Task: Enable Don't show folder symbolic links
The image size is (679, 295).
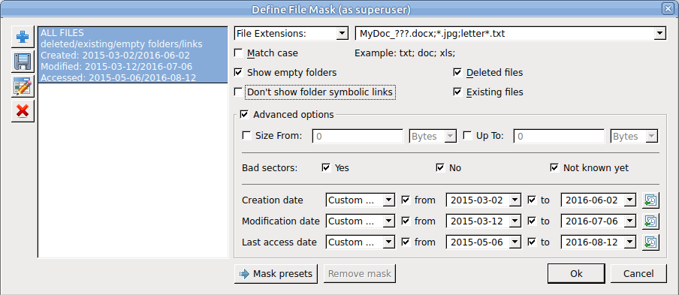Action: pos(238,92)
